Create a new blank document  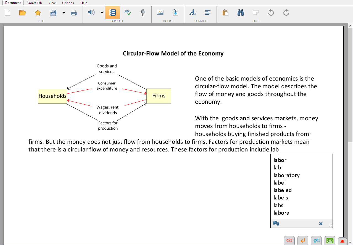(7, 12)
